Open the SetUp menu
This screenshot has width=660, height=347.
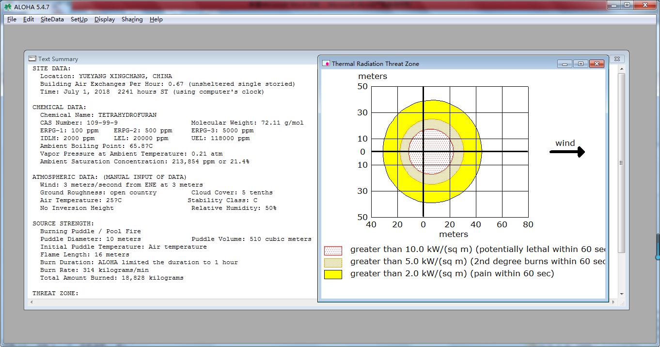tap(79, 19)
